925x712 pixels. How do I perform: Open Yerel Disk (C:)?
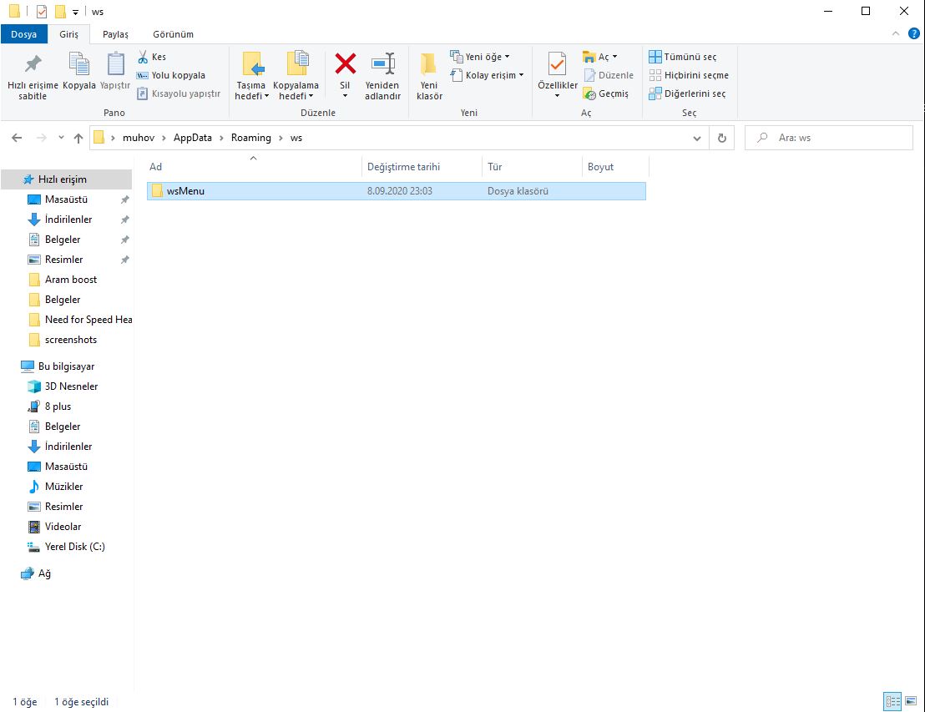pyautogui.click(x=66, y=547)
